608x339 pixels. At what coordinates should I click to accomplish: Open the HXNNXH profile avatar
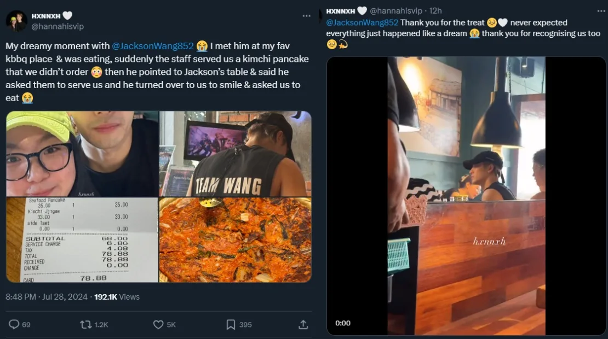pos(16,21)
